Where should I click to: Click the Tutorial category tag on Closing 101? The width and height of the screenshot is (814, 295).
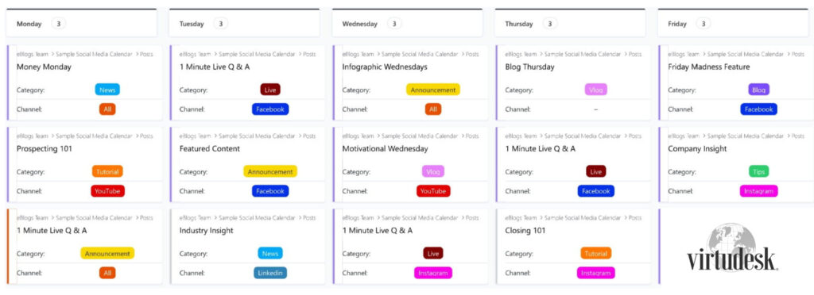pos(596,254)
